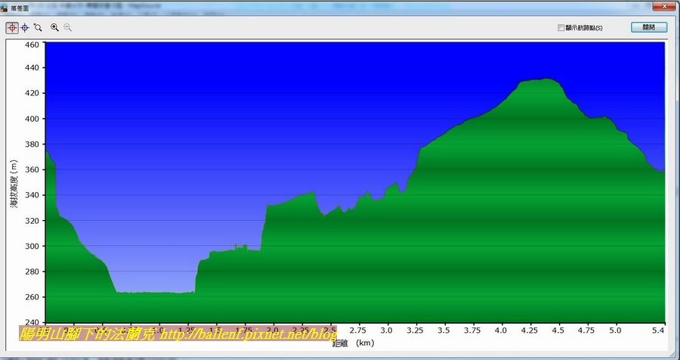Click the profile window title bar icon
The width and height of the screenshot is (680, 360).
pyautogui.click(x=4, y=8)
